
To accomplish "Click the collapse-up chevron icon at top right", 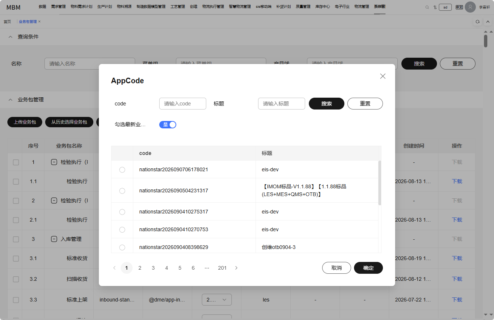I will [x=488, y=21].
